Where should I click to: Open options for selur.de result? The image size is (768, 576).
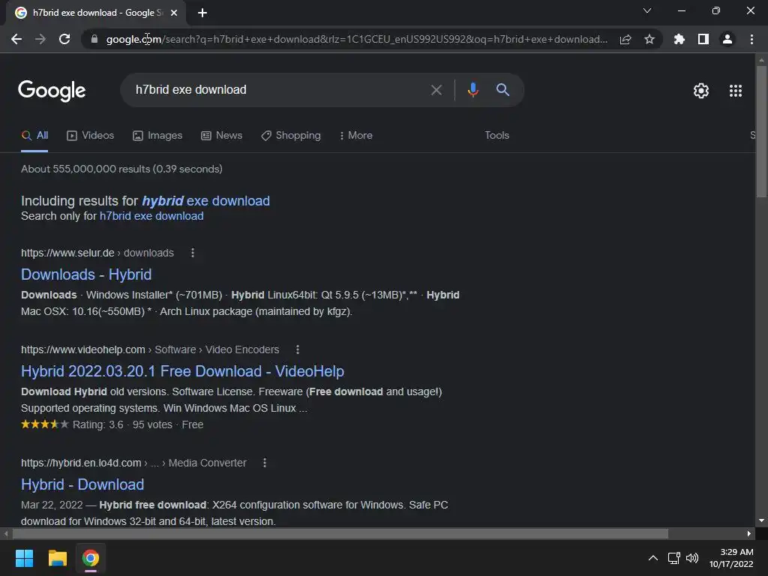[x=193, y=253]
